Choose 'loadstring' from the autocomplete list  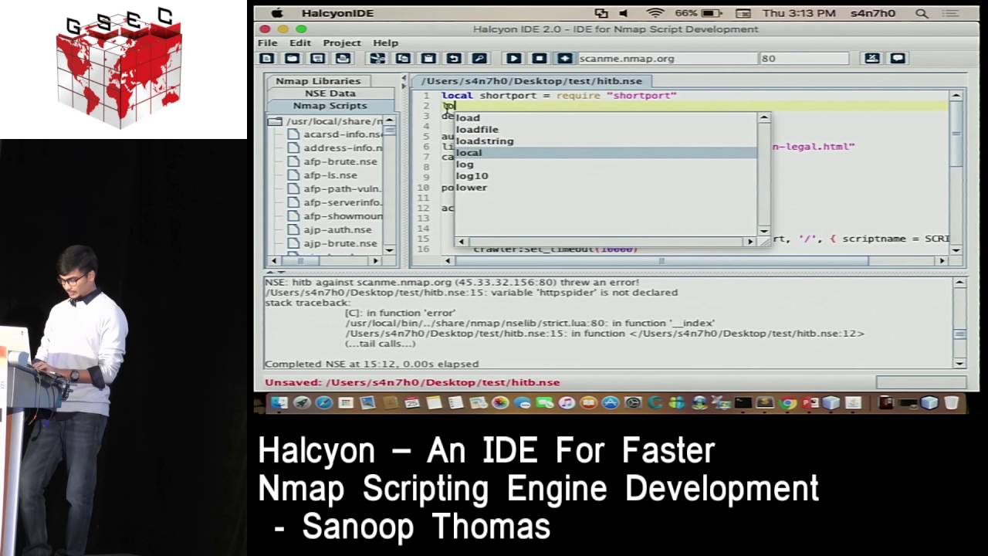pos(606,141)
